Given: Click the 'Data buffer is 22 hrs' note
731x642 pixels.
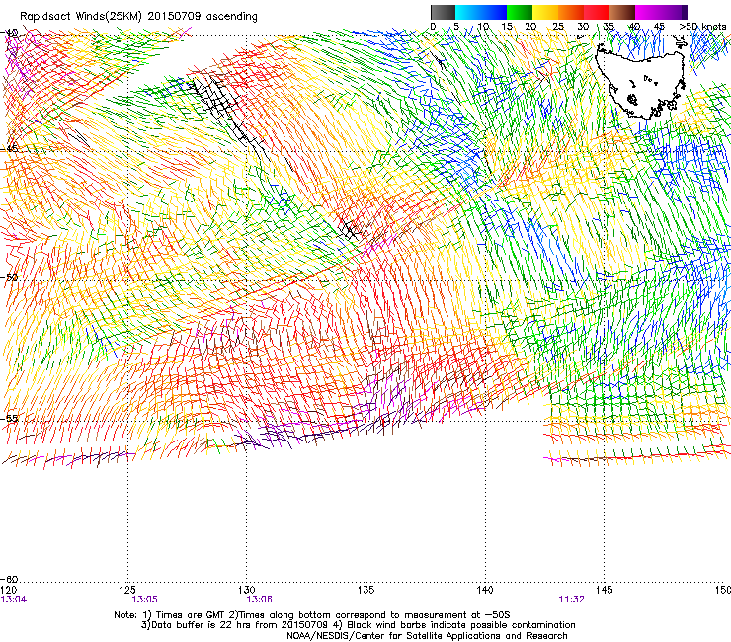Looking at the screenshot, I should [358, 625].
